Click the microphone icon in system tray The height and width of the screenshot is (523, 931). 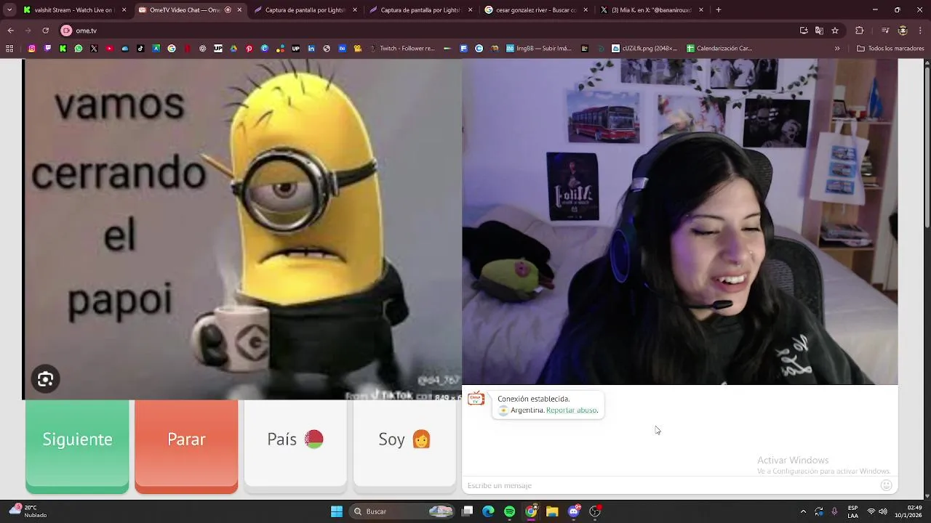[x=834, y=511]
